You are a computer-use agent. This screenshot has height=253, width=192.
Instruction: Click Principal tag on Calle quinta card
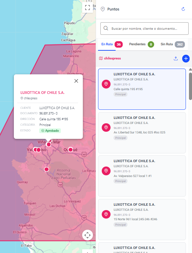pyautogui.click(x=120, y=94)
